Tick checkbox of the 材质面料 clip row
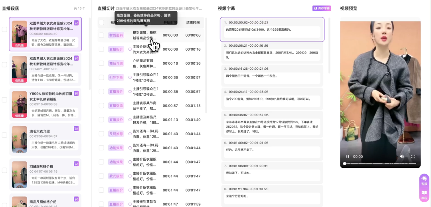This screenshot has width=431, height=207. pyautogui.click(x=101, y=35)
